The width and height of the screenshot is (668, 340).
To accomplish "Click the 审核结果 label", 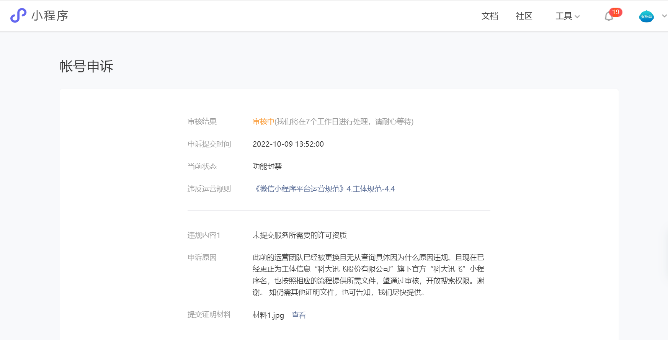I will pyautogui.click(x=202, y=121).
